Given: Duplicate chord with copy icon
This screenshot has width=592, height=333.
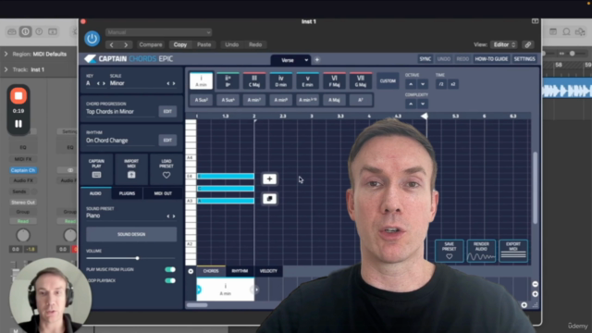Looking at the screenshot, I should [x=269, y=199].
